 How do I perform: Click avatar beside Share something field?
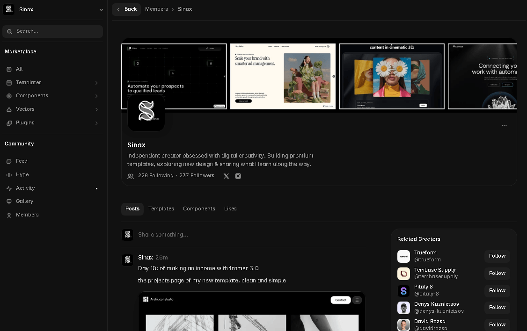point(127,235)
